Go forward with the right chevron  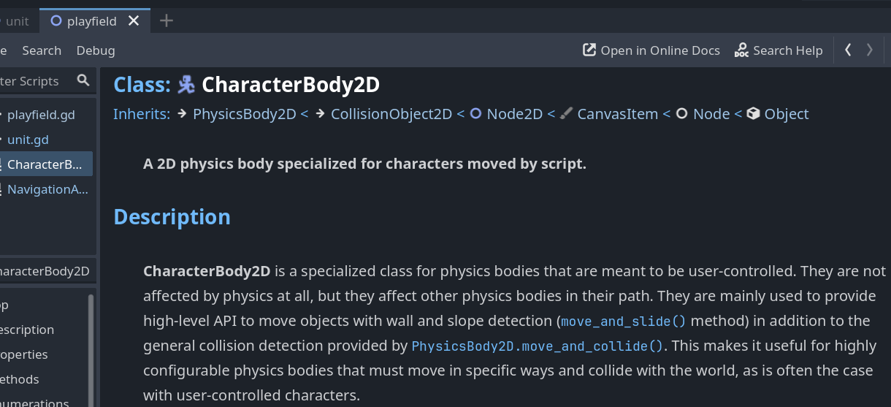[869, 50]
